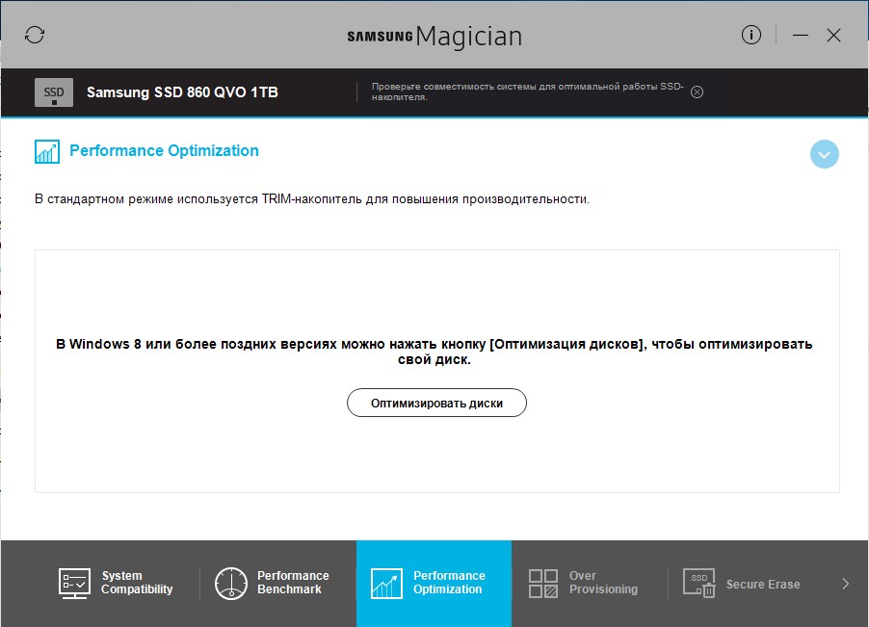Click the Проверьте совместимость системы notice text
The image size is (869, 627).
coord(527,91)
